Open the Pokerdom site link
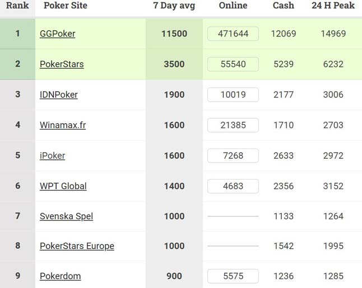This screenshot has width=362, height=288. point(60,276)
